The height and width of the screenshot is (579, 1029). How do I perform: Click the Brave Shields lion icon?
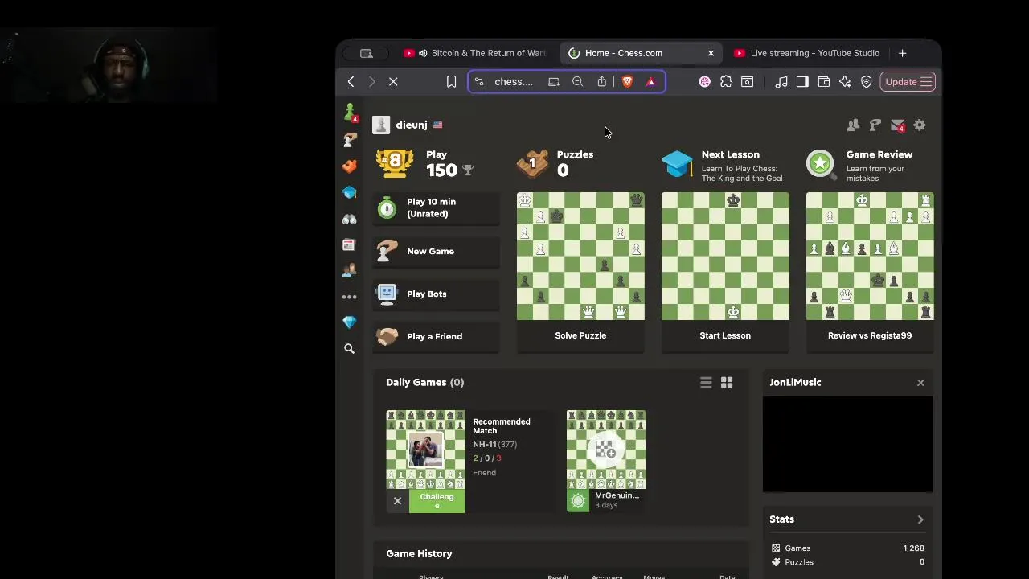(627, 81)
